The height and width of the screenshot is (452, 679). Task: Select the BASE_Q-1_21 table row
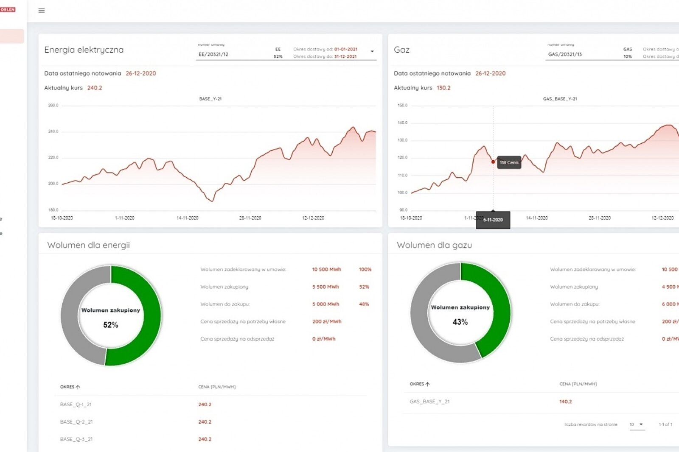[x=76, y=405]
